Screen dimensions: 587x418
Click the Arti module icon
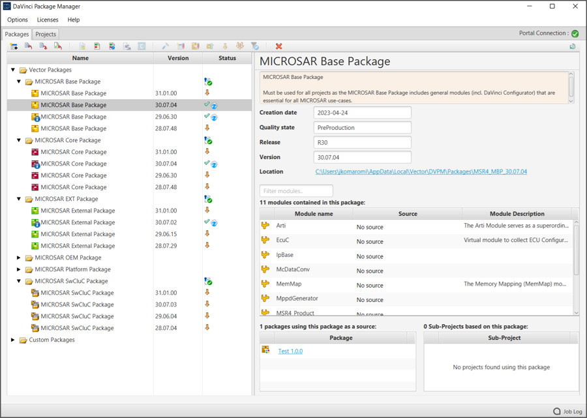[265, 225]
